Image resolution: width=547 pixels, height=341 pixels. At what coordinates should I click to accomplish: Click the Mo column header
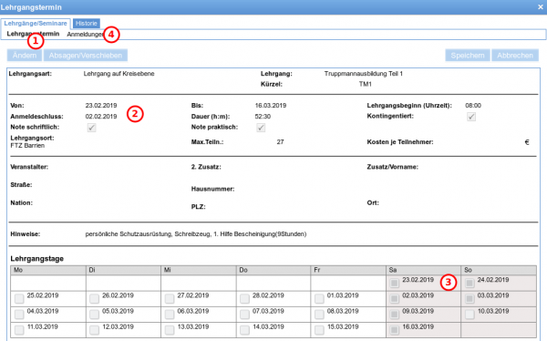(48, 270)
